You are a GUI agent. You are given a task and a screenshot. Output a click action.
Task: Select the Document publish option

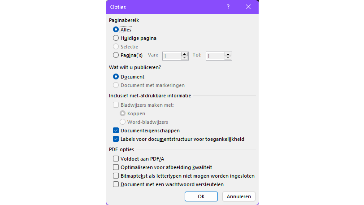tap(116, 77)
